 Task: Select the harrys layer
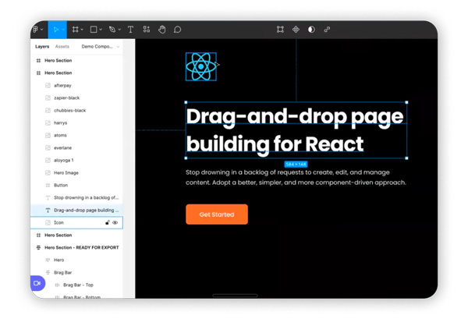76,123
